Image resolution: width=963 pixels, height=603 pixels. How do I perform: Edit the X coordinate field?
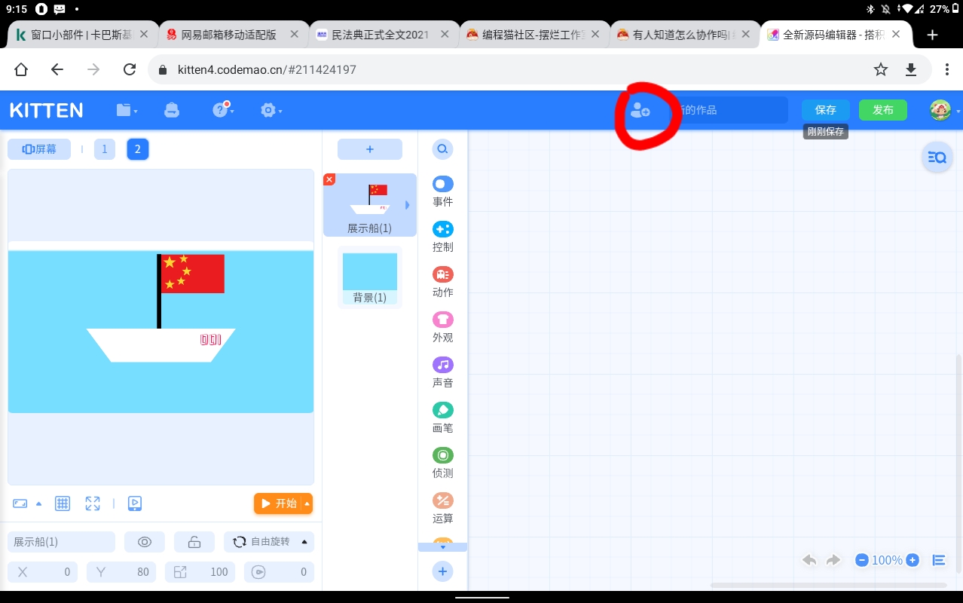(x=43, y=572)
